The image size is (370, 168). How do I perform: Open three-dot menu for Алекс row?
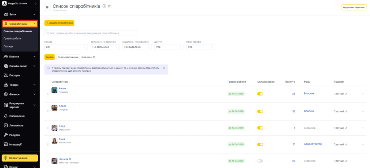point(363,112)
